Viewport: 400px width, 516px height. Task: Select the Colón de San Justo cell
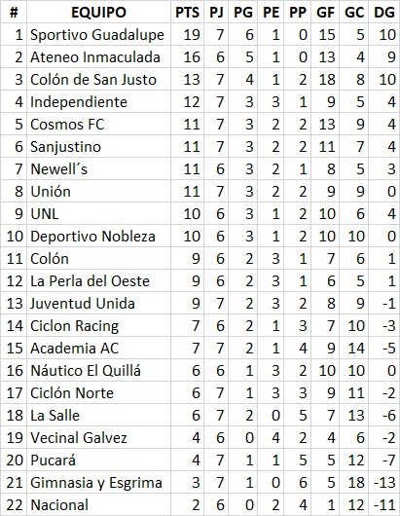coord(98,79)
